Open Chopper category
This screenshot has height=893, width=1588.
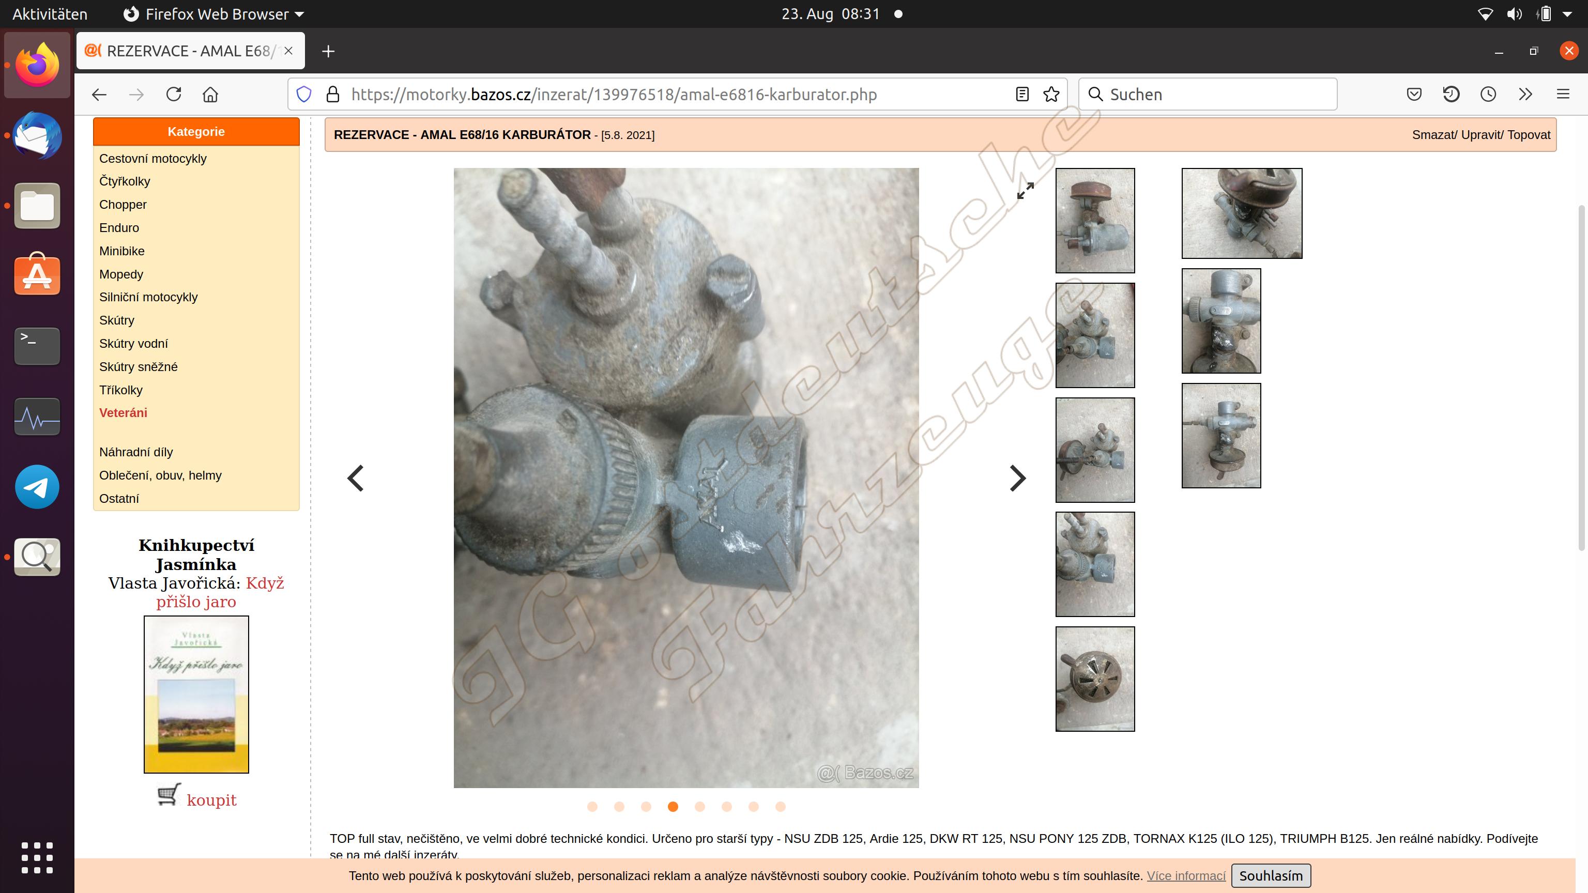point(123,205)
